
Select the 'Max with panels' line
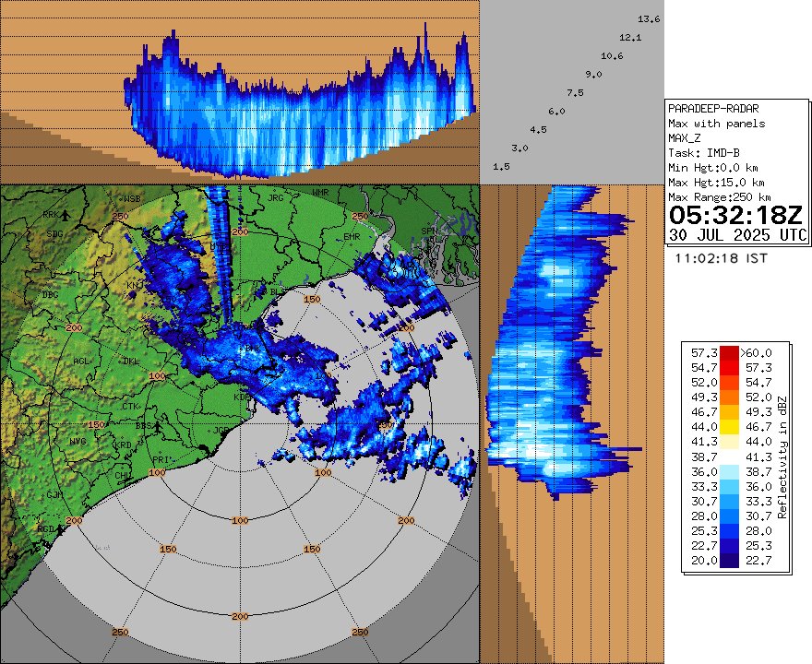(716, 124)
